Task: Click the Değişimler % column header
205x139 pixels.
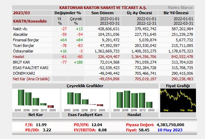Action: click(68, 13)
